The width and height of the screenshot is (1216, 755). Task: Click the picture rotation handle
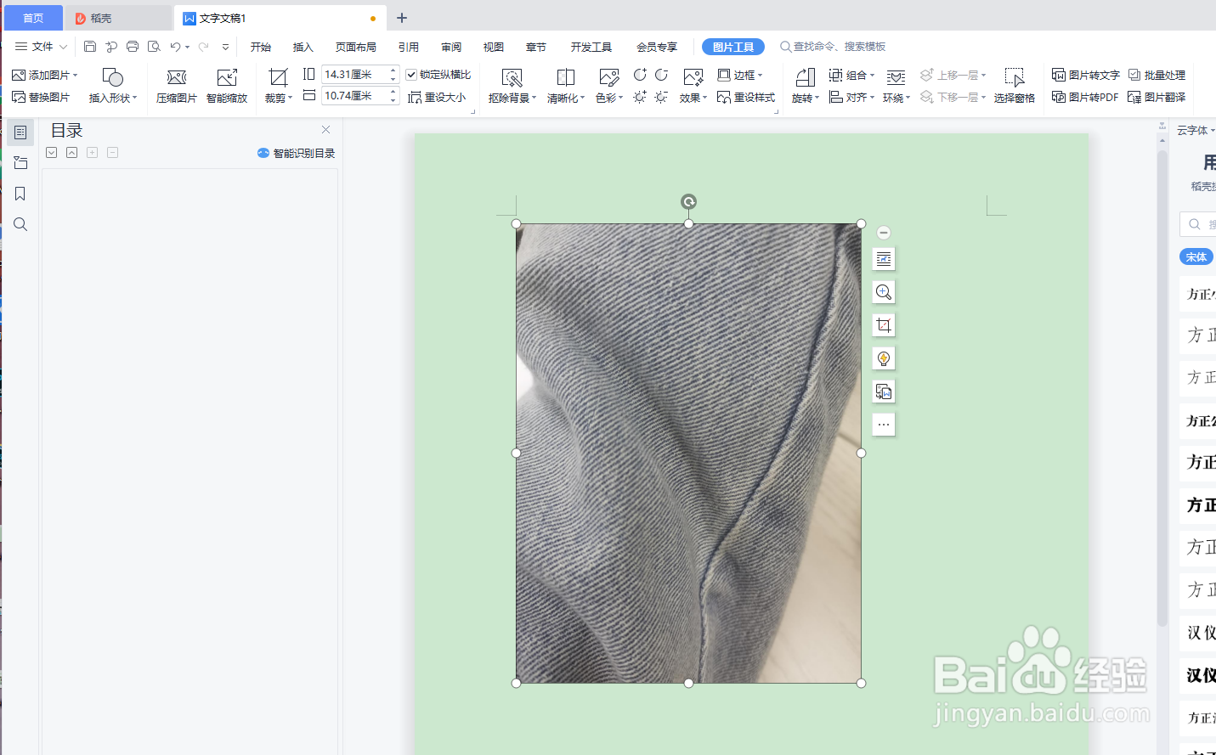pyautogui.click(x=688, y=201)
